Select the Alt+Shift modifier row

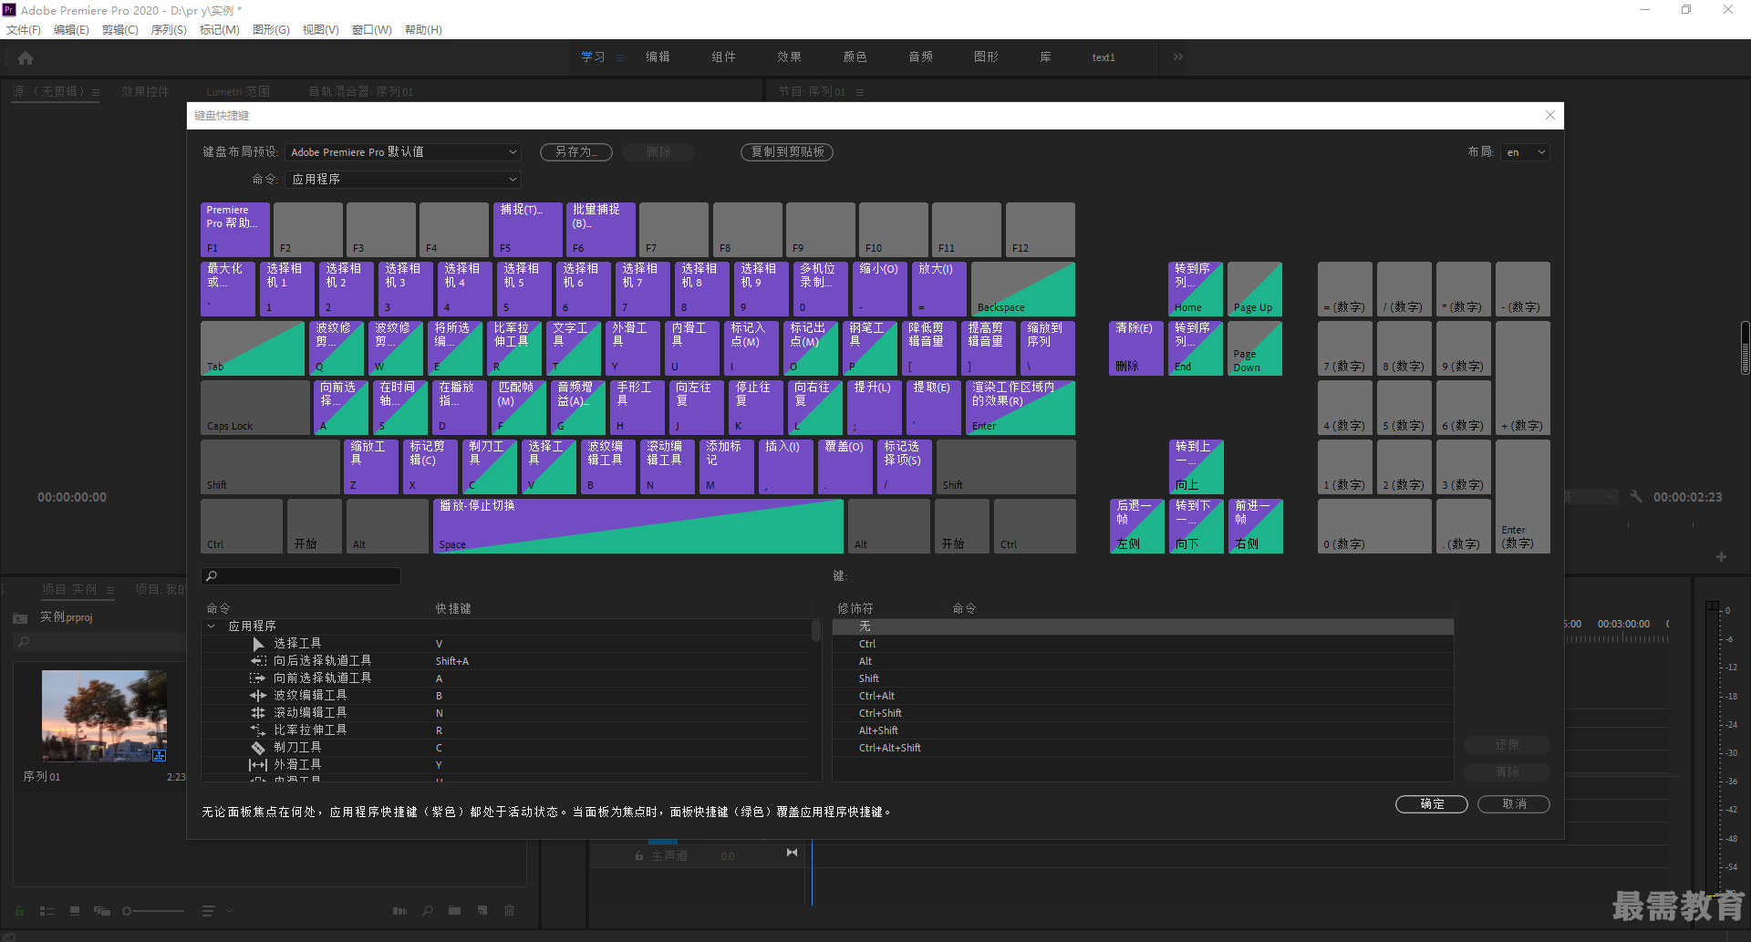[x=1143, y=730]
